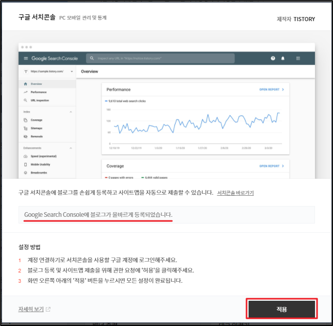Select Mobile Usability in sidebar
The image size is (333, 326).
47,164
